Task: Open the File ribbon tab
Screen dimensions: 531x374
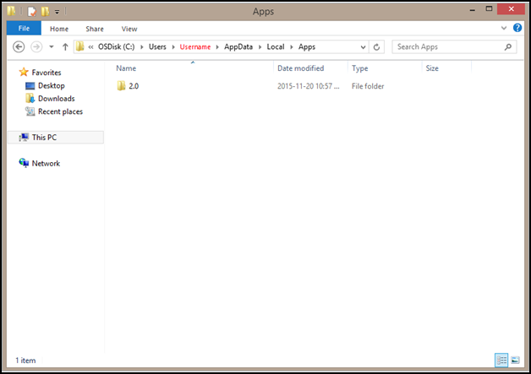Action: (24, 29)
